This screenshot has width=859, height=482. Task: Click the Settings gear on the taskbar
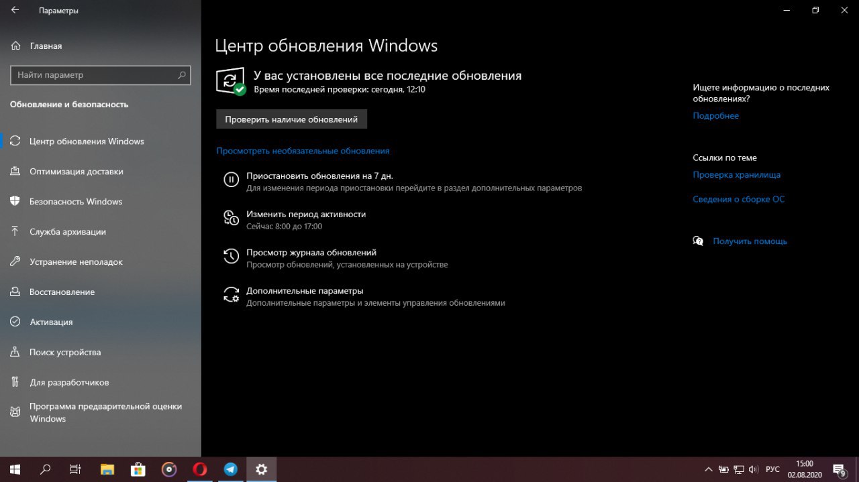(x=262, y=469)
